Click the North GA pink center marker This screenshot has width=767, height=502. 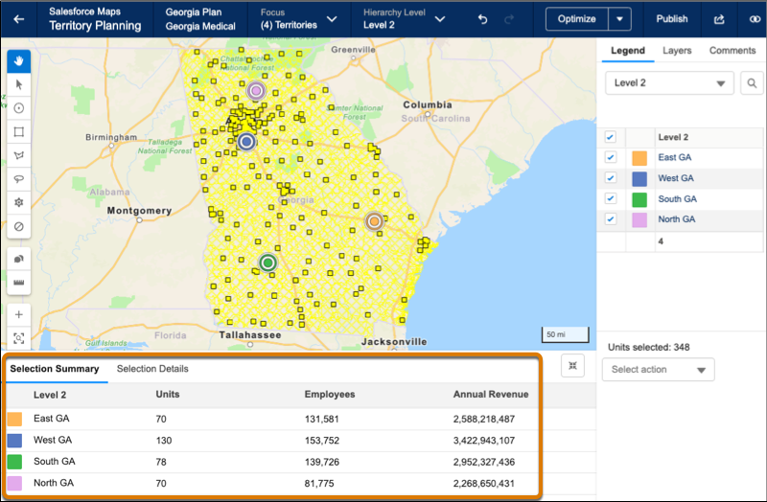256,90
